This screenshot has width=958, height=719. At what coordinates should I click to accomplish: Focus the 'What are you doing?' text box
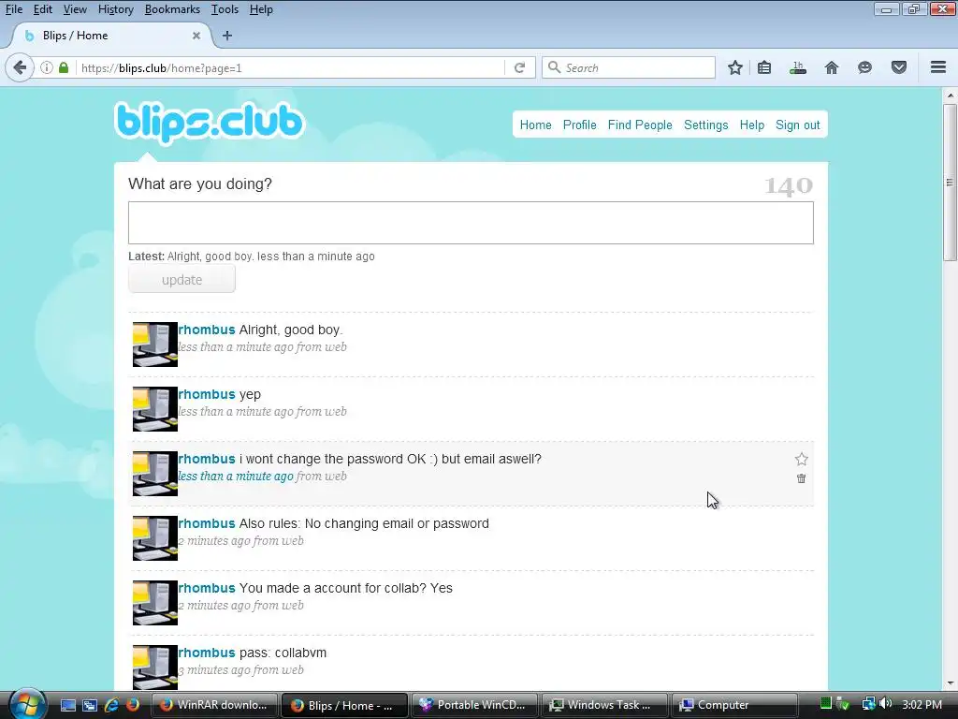point(471,223)
